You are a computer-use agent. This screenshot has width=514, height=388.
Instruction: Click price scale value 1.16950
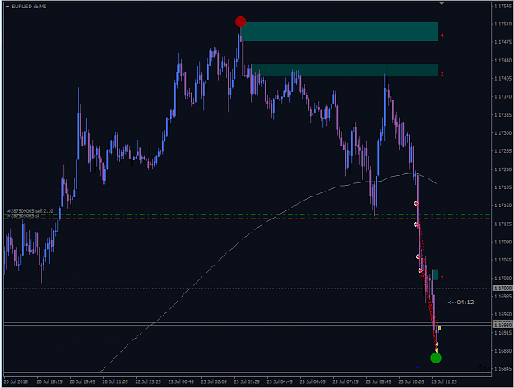click(x=502, y=314)
